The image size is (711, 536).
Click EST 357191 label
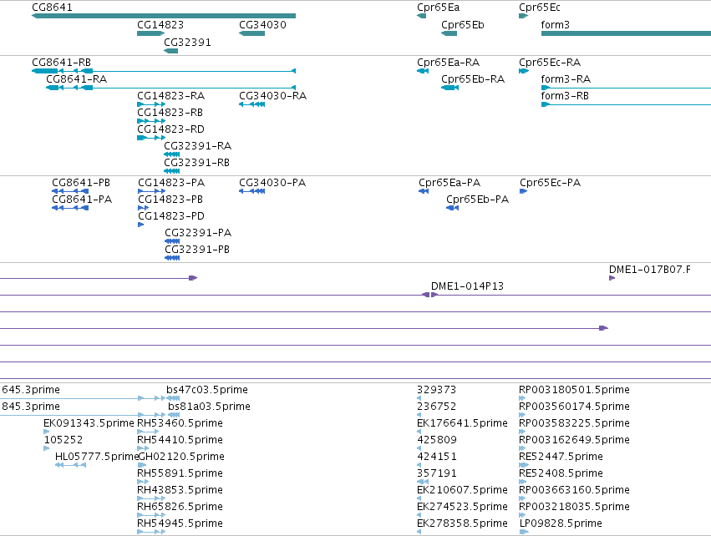[437, 473]
